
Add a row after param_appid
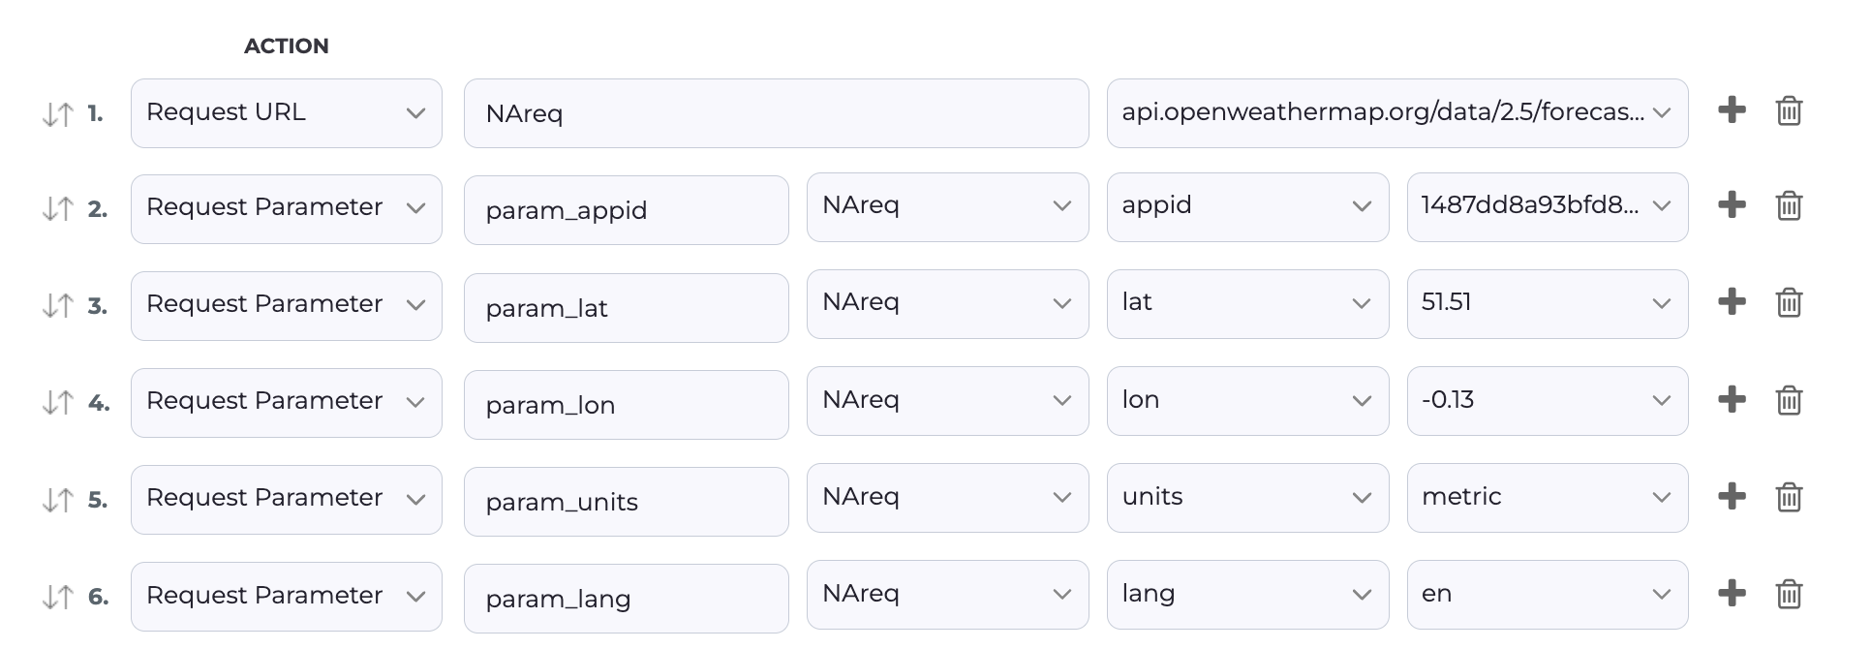(1732, 205)
